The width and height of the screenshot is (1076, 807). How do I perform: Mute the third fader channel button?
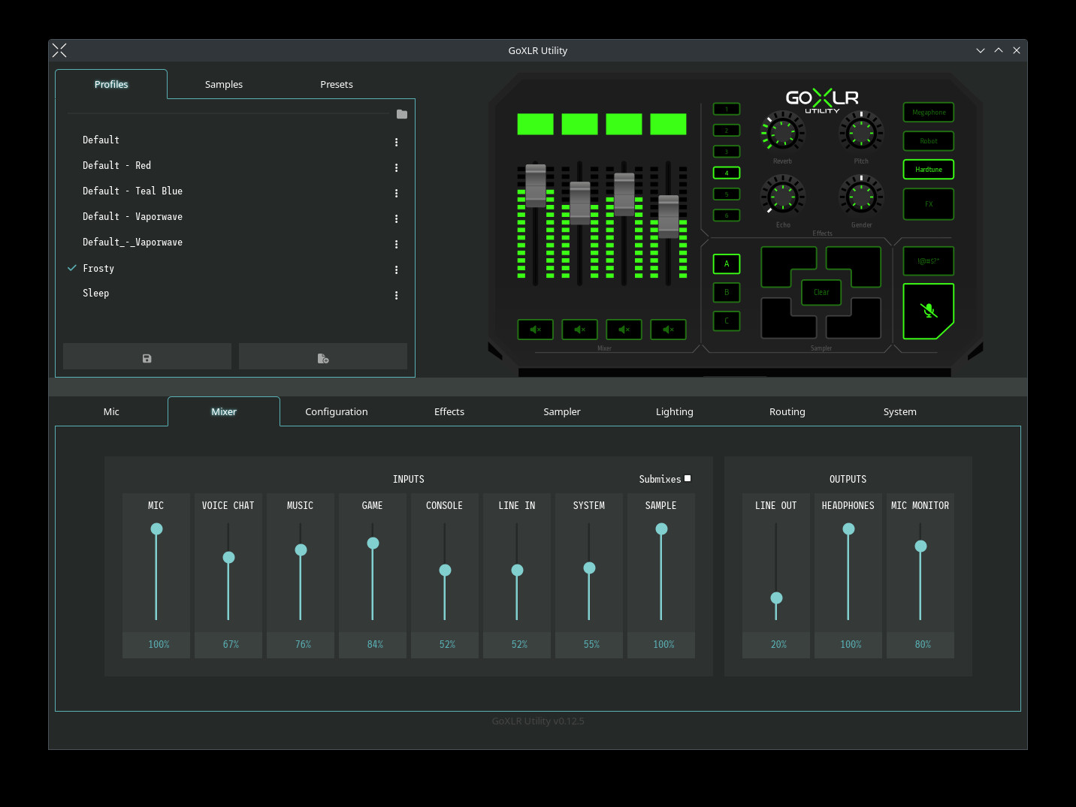click(624, 330)
